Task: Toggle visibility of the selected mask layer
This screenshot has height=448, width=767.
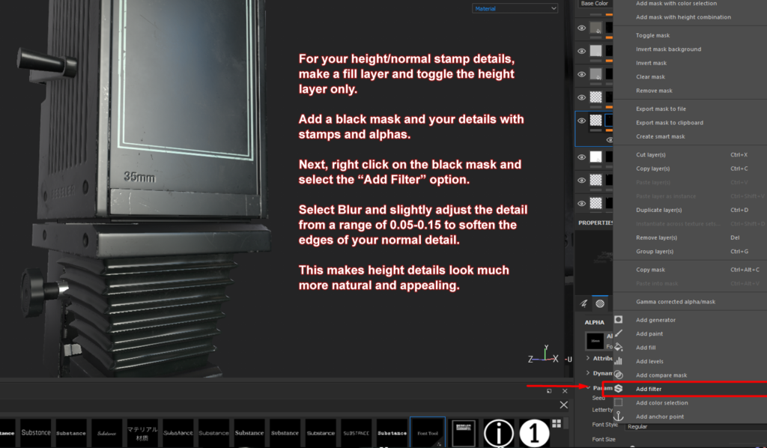Action: click(580, 120)
